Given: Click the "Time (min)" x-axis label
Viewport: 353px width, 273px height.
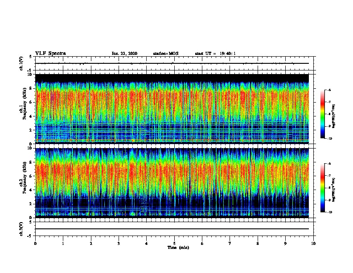Looking at the screenshot, I should (178, 248).
